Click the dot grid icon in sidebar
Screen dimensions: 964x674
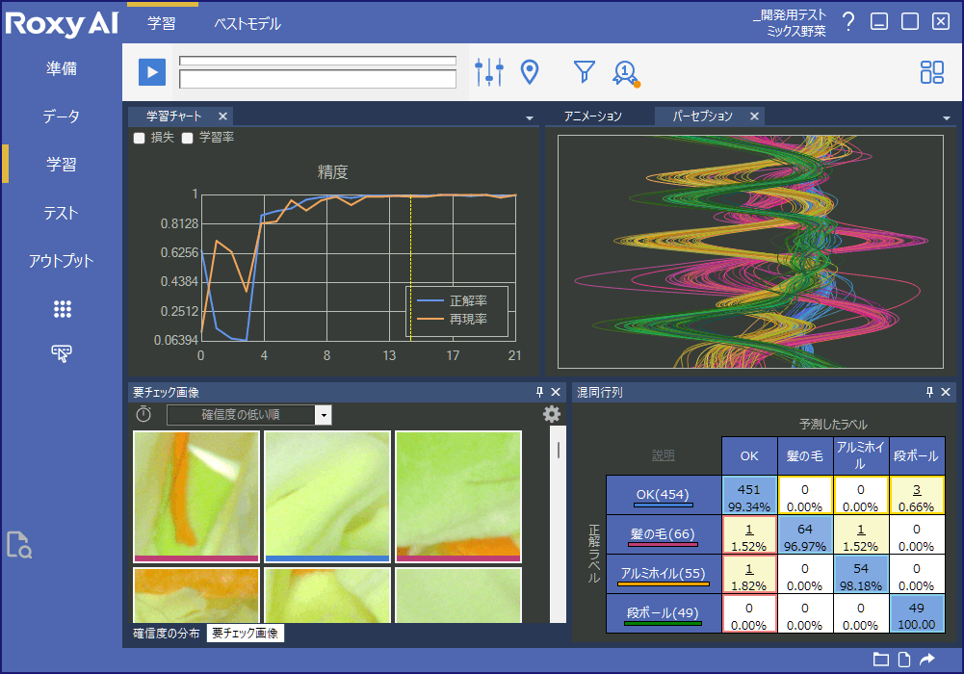(63, 309)
